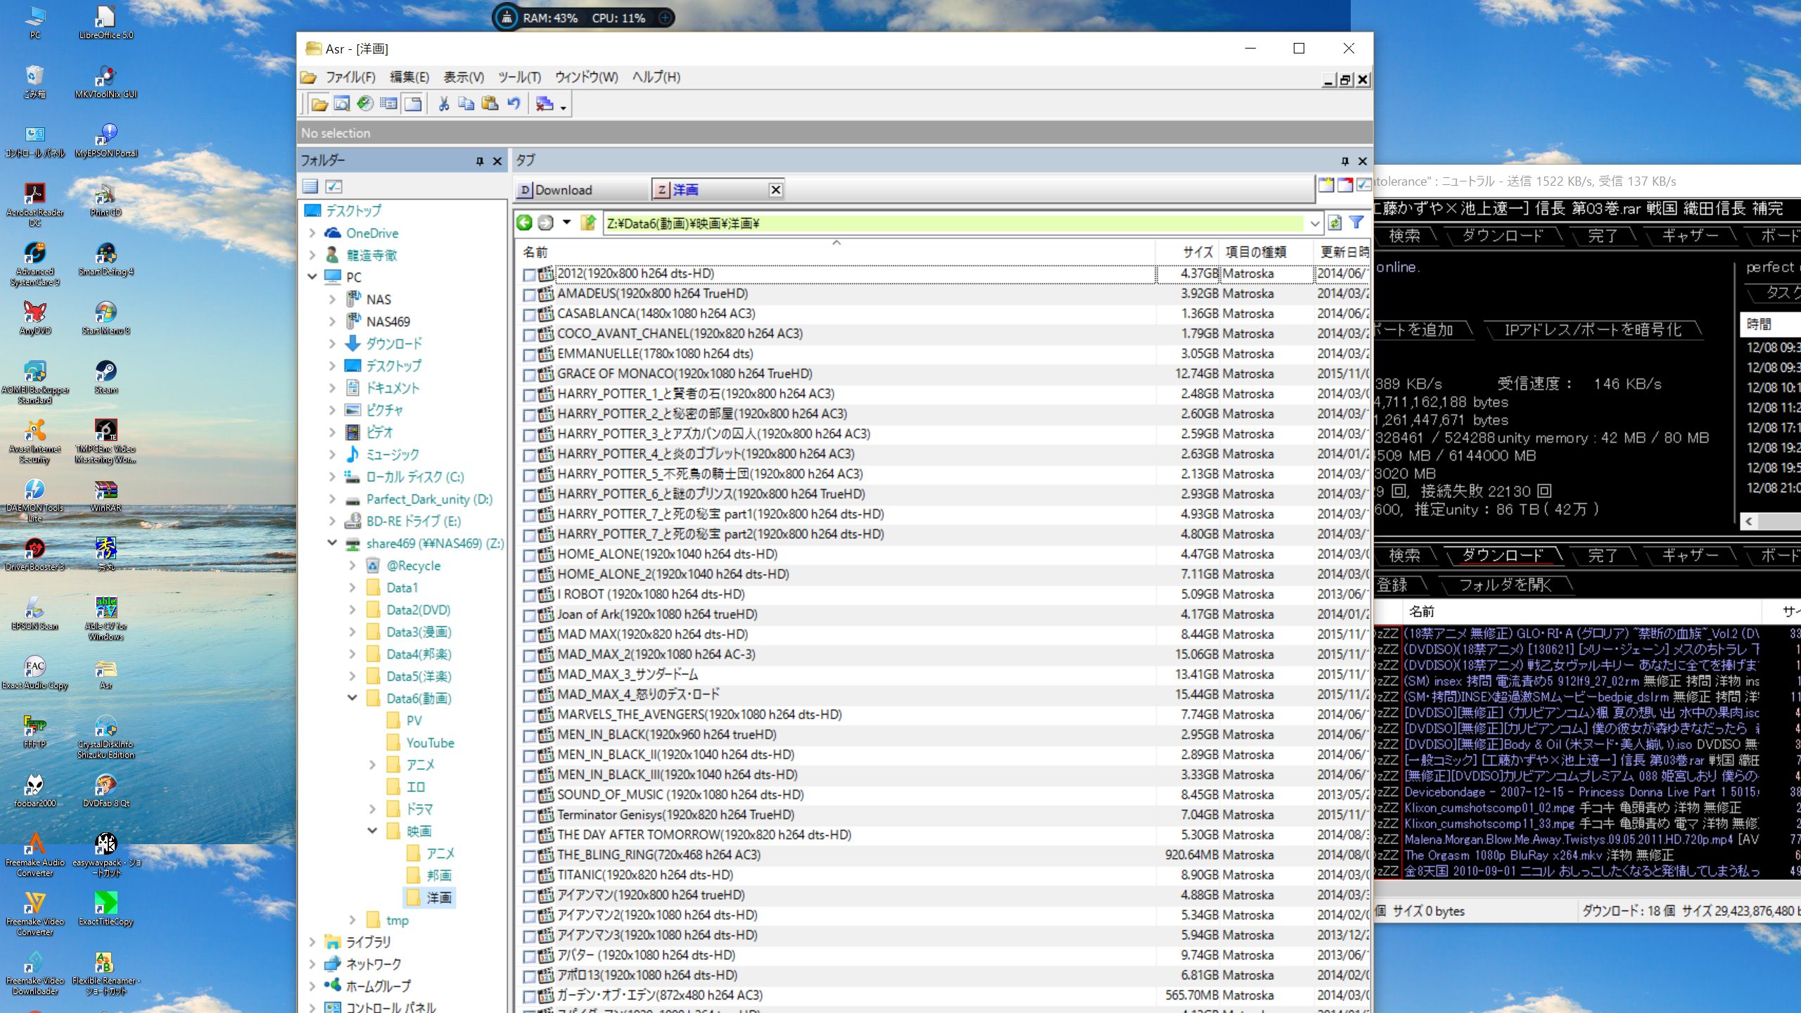Tick the CASABLANCA file checkbox
This screenshot has height=1013, width=1801.
(529, 314)
